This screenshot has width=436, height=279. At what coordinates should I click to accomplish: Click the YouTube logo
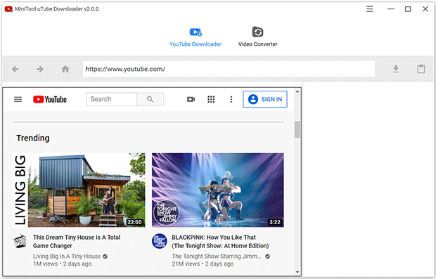[x=50, y=99]
